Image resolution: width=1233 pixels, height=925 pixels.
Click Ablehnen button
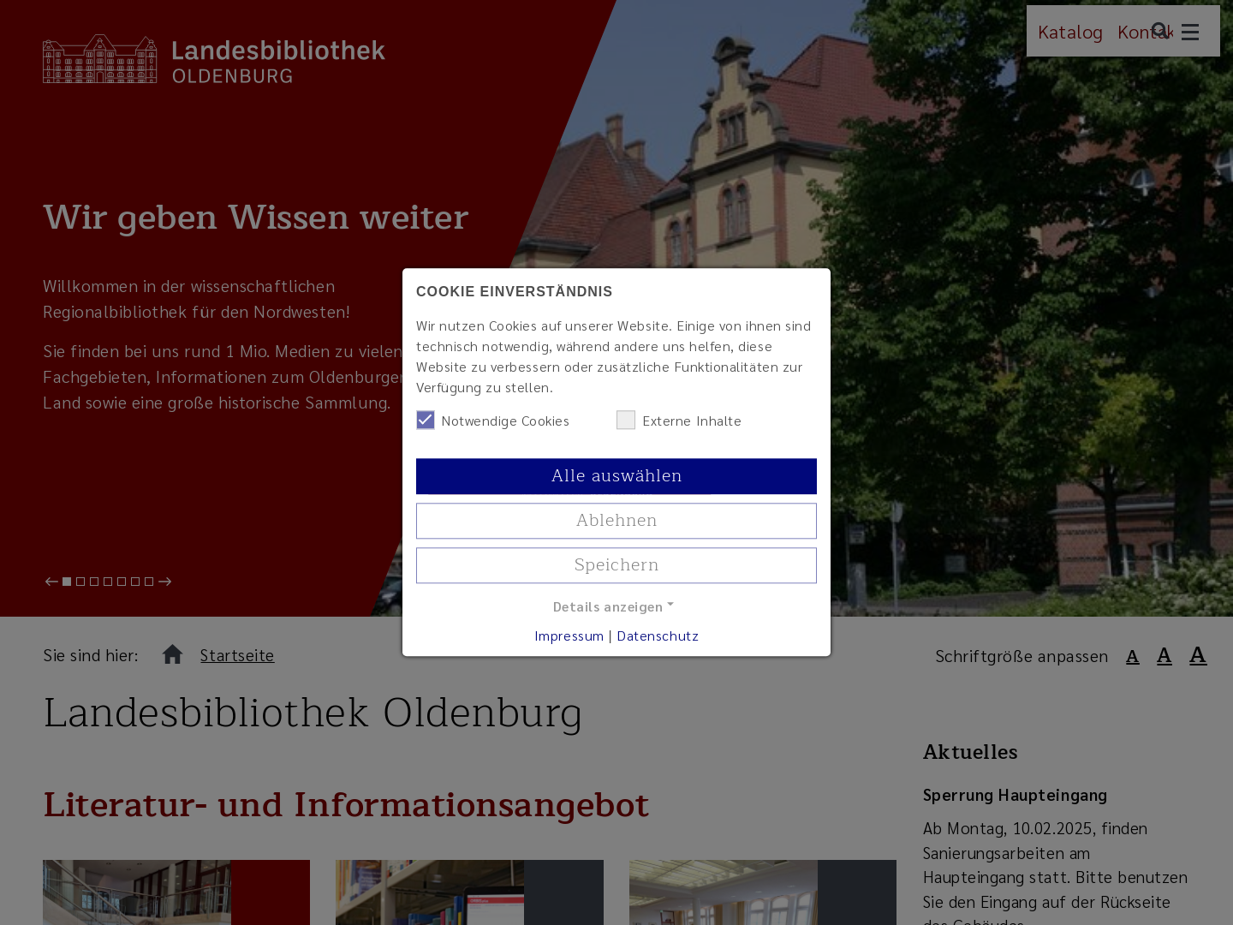tap(616, 521)
